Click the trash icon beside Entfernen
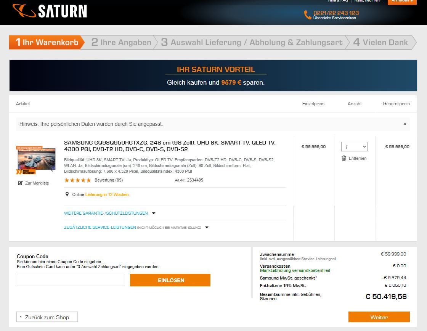427x331 pixels. pos(344,158)
